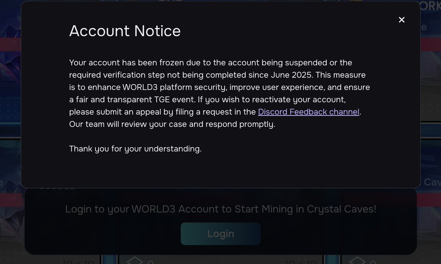Viewport: 441px width, 264px height.
Task: Click the left-hand '10 x 10' label
Action: pyautogui.click(x=78, y=261)
